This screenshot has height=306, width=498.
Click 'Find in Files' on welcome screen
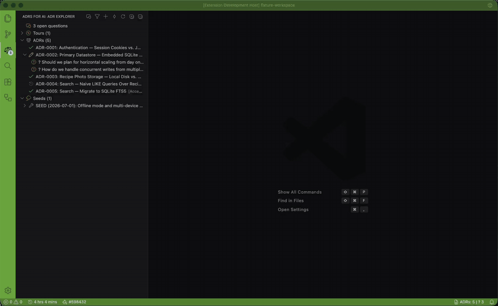(291, 201)
